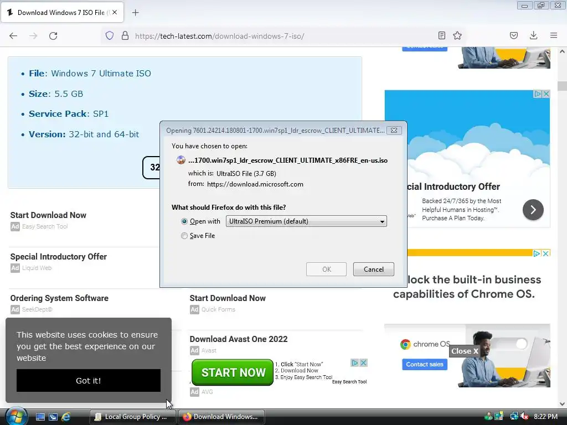
Task: Open the tracking protection shield icon
Action: [x=110, y=35]
